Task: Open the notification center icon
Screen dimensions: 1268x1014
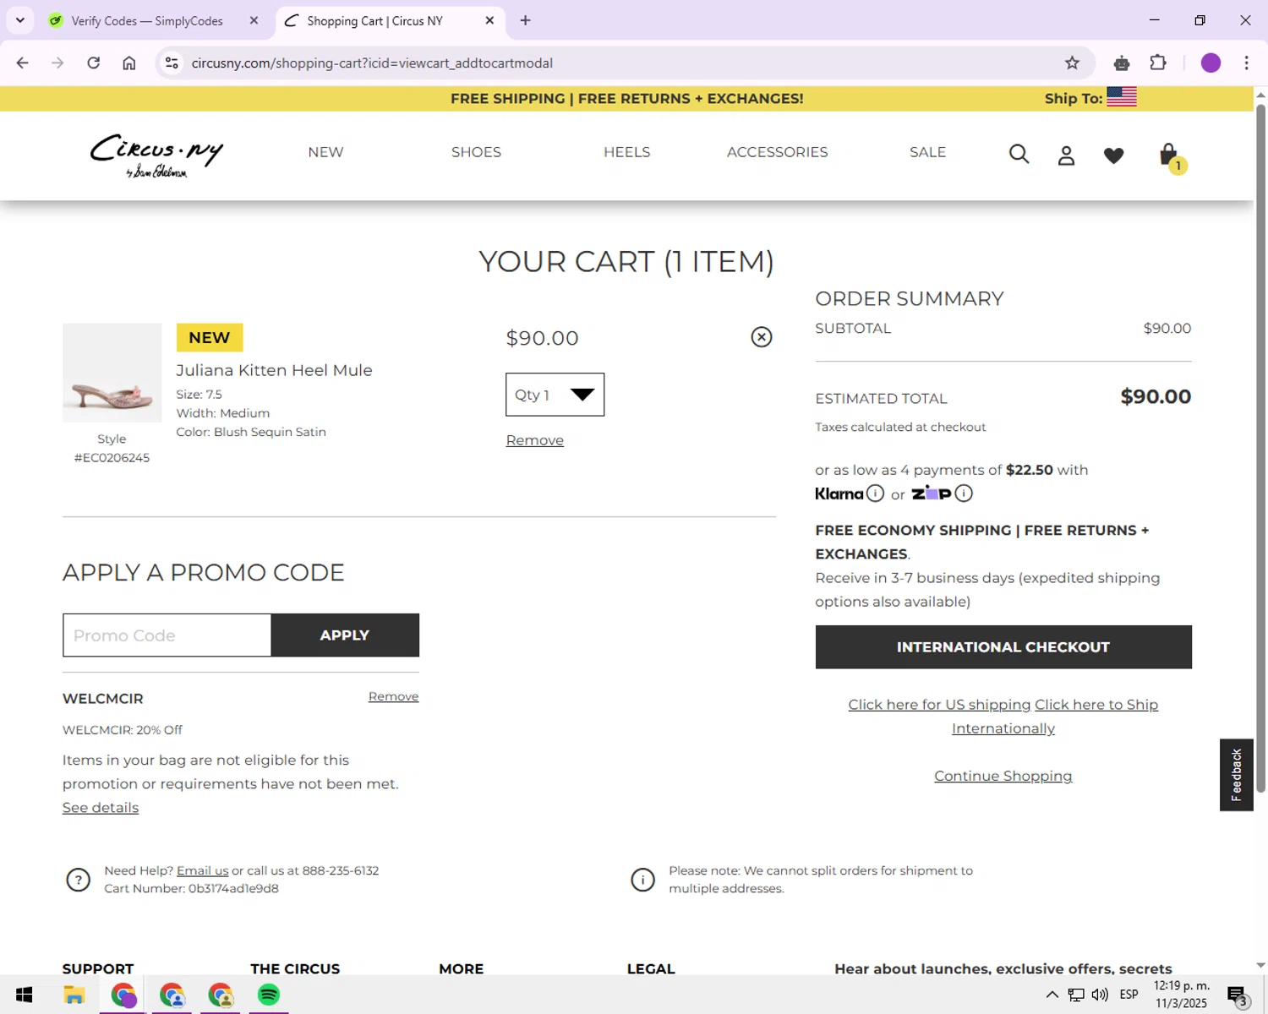Action: [x=1237, y=995]
